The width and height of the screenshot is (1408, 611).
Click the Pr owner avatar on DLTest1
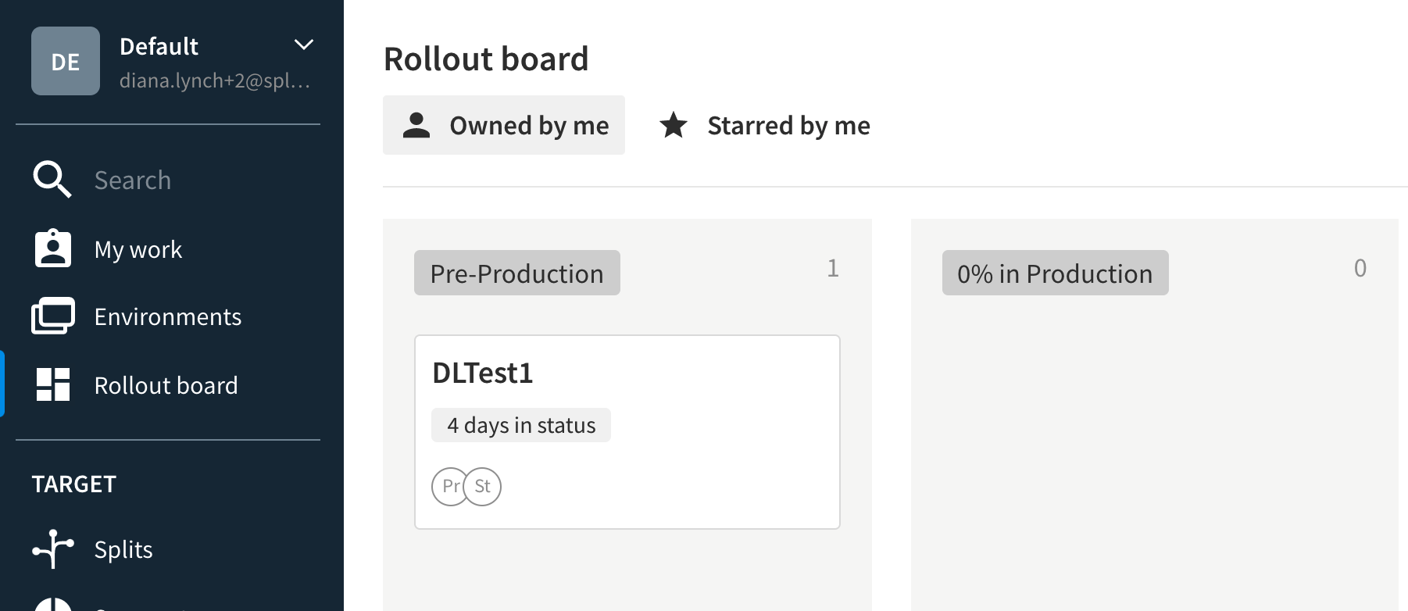[x=448, y=487]
